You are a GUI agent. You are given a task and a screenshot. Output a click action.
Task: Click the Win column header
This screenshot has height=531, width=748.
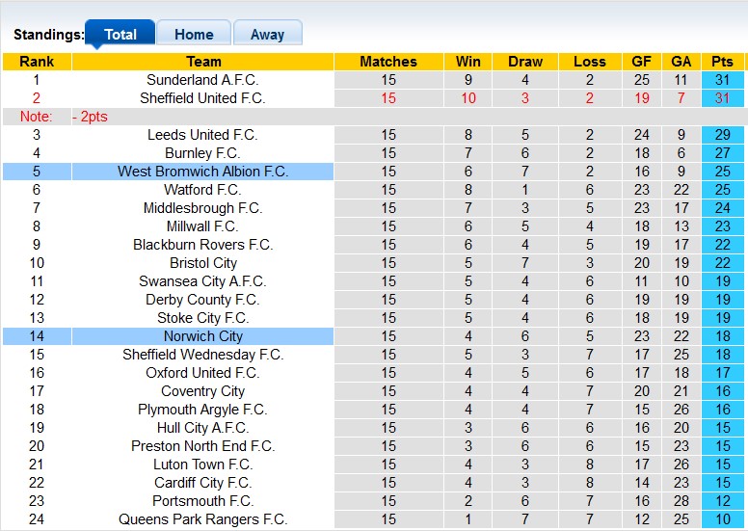coord(468,62)
